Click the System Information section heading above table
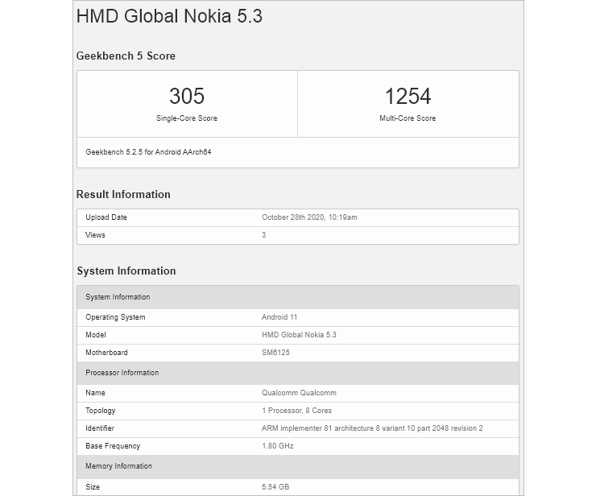Viewport: 604px width, 496px height. click(x=126, y=271)
